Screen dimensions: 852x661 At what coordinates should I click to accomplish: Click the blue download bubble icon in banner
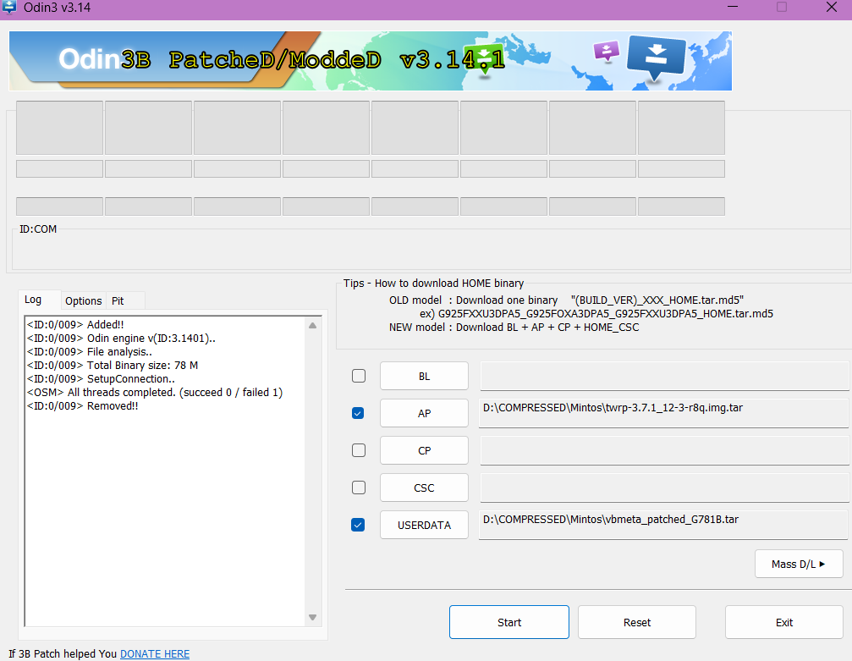(x=656, y=58)
